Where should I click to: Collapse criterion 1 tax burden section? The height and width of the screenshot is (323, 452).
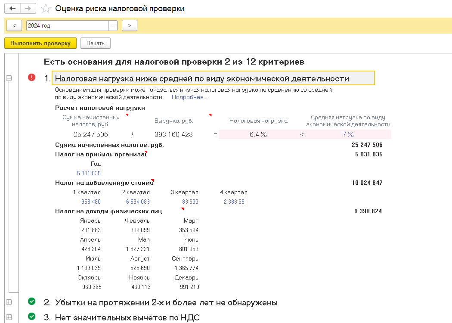coord(9,78)
